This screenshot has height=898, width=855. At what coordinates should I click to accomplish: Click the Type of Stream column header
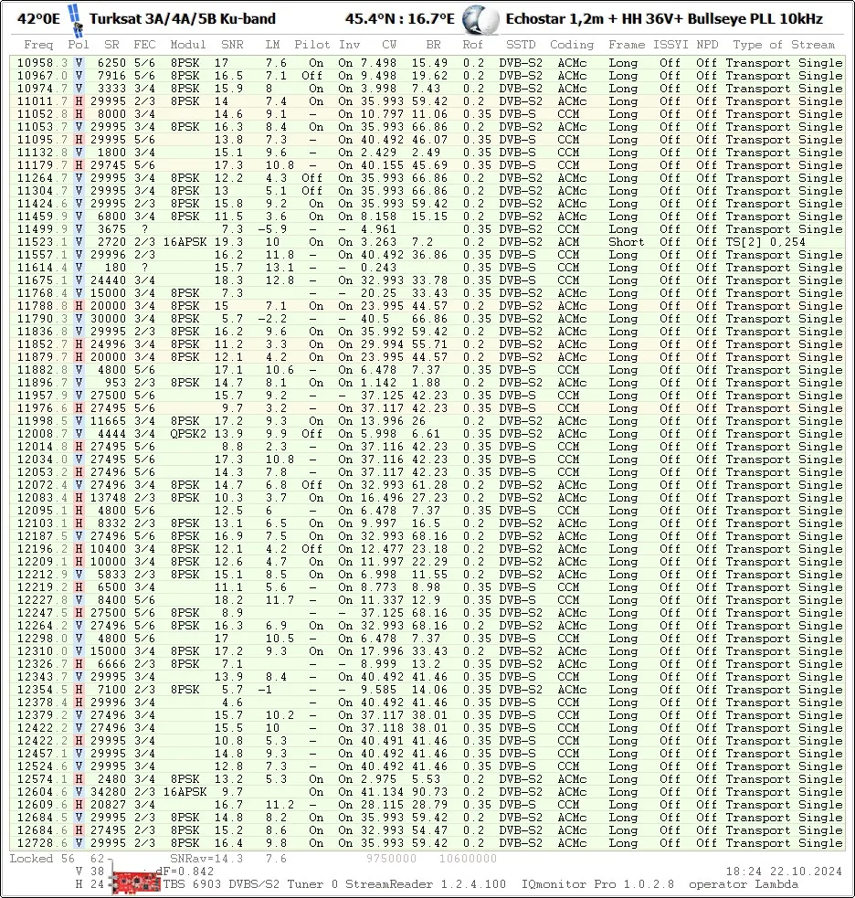(784, 45)
